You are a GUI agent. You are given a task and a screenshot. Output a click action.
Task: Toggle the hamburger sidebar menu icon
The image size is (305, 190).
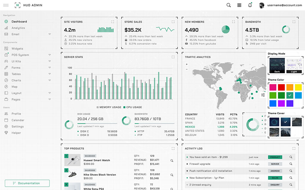point(6,5)
